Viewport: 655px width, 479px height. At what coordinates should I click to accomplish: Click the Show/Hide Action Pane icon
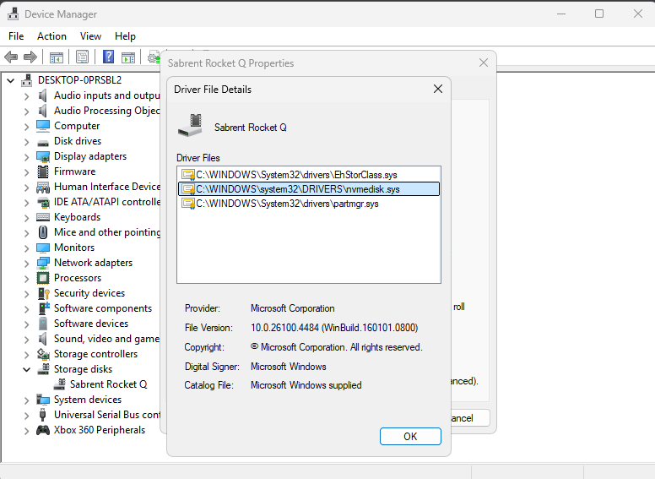(x=128, y=57)
